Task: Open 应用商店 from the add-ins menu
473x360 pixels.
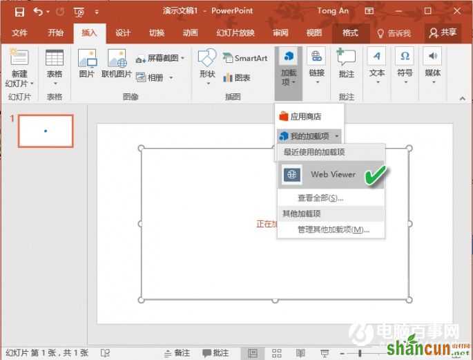Action: pyautogui.click(x=309, y=116)
